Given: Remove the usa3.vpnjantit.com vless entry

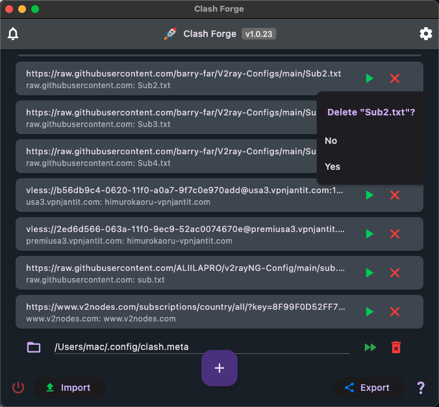Looking at the screenshot, I should click(x=395, y=195).
